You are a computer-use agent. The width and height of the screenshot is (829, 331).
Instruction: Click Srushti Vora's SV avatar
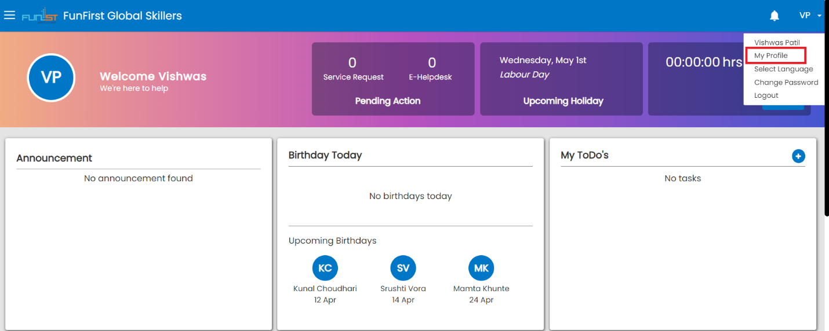click(x=403, y=268)
